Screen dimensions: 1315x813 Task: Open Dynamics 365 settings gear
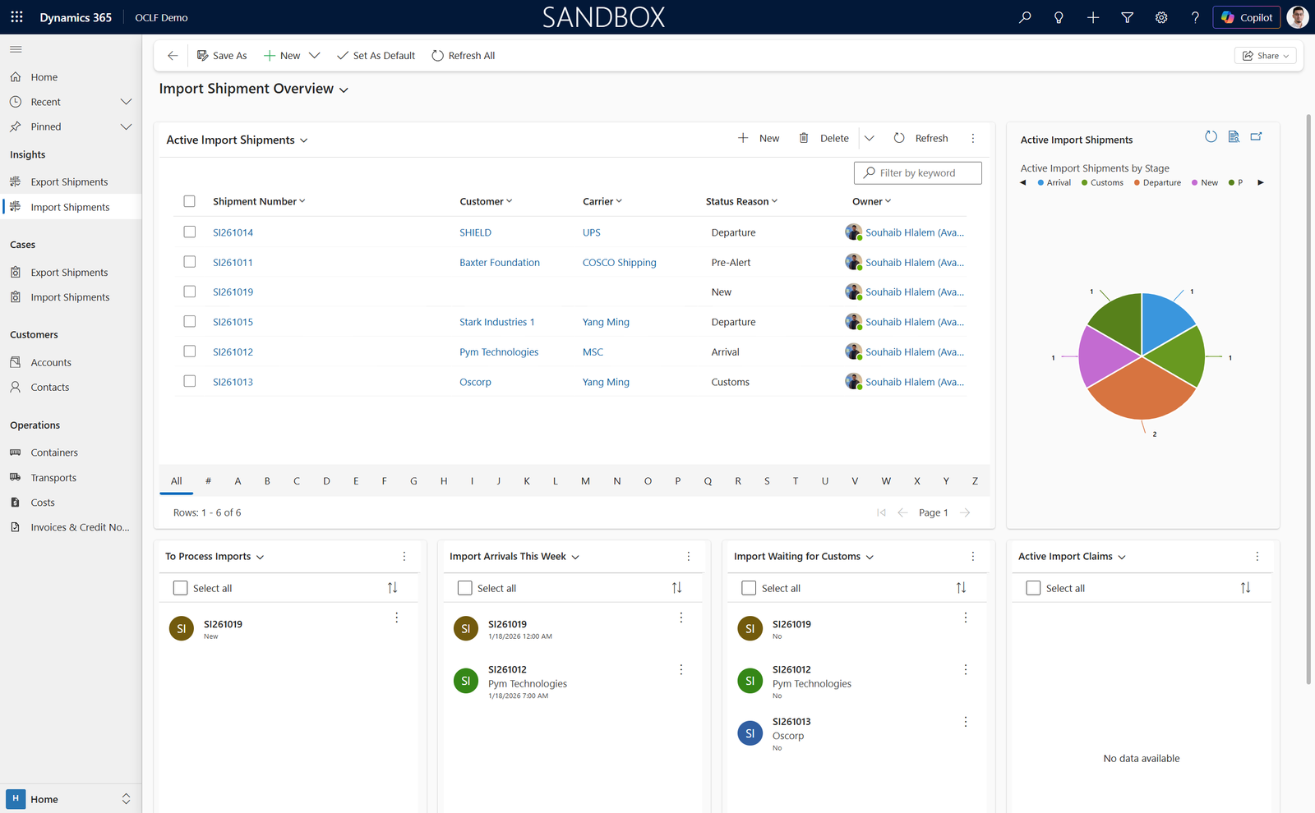(x=1160, y=16)
